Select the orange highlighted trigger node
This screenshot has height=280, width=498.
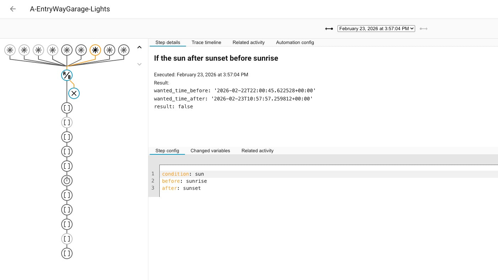(95, 50)
